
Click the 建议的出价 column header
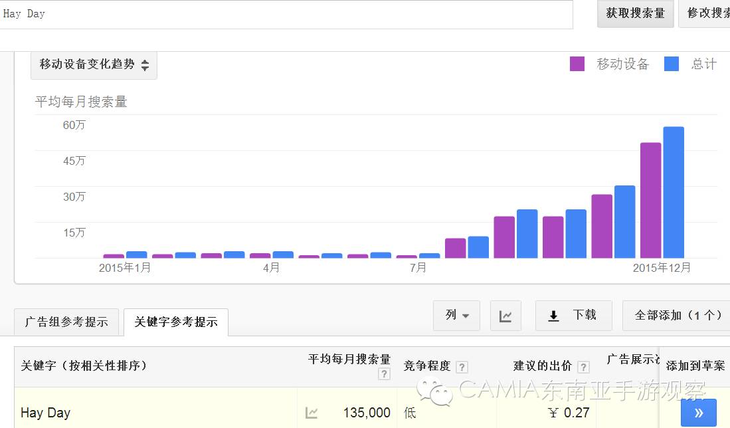[x=543, y=366]
